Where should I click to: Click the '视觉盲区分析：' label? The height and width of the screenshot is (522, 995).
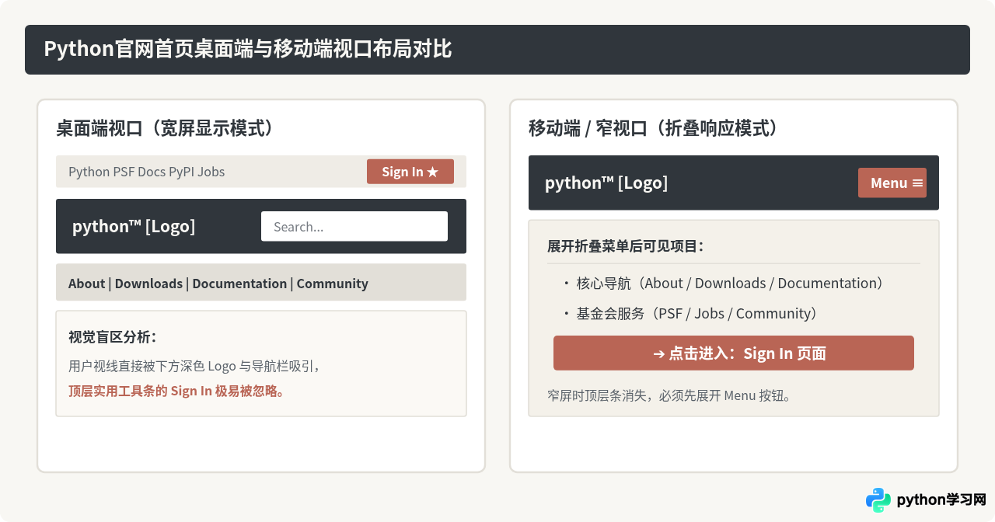coord(113,336)
